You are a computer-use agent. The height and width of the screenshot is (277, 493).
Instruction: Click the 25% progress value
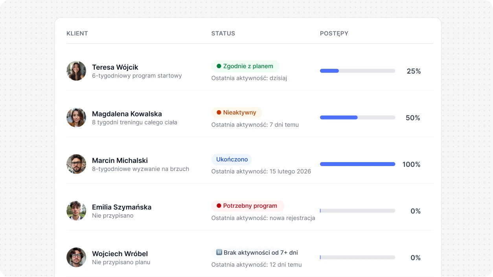tap(414, 71)
